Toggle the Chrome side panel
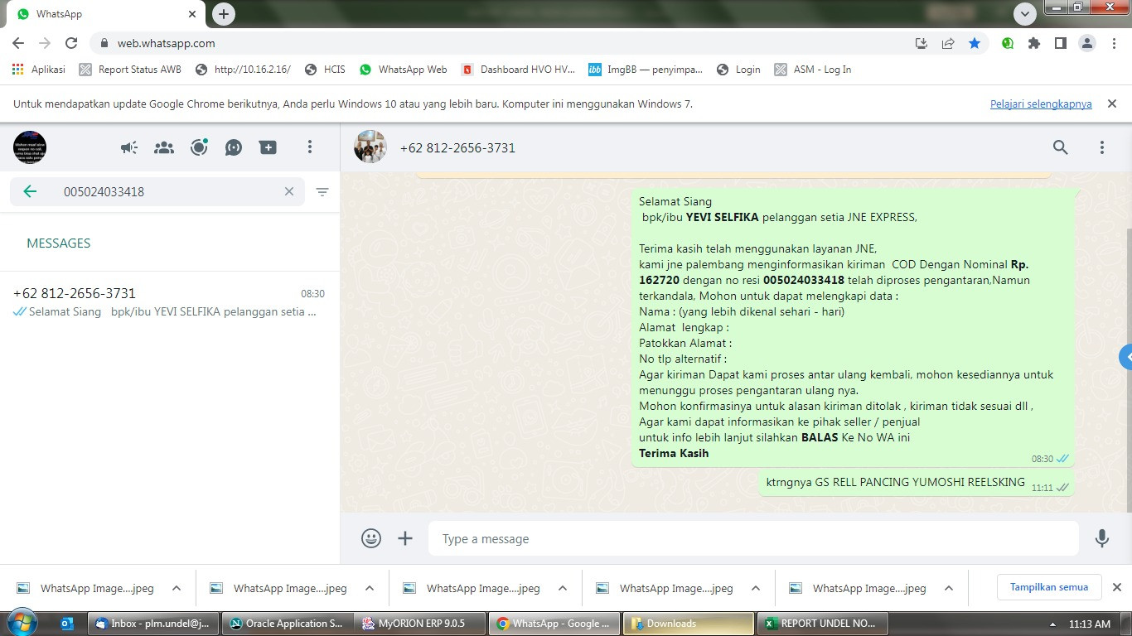The image size is (1132, 636). pos(1060,43)
